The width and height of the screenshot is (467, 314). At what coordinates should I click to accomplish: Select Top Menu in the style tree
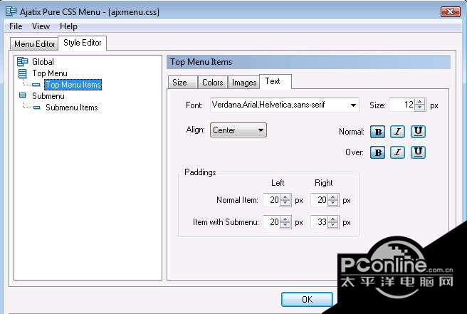[50, 73]
